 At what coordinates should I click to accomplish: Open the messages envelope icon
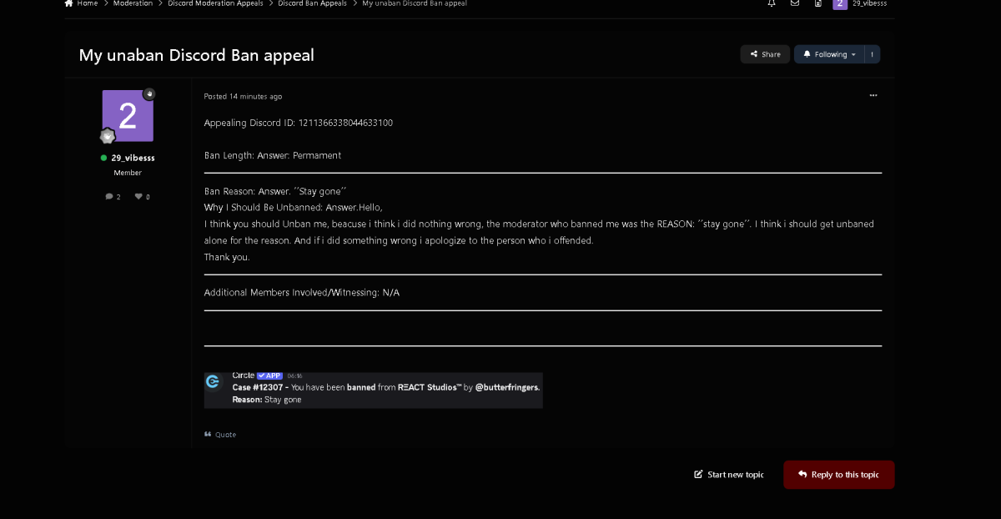pos(795,3)
